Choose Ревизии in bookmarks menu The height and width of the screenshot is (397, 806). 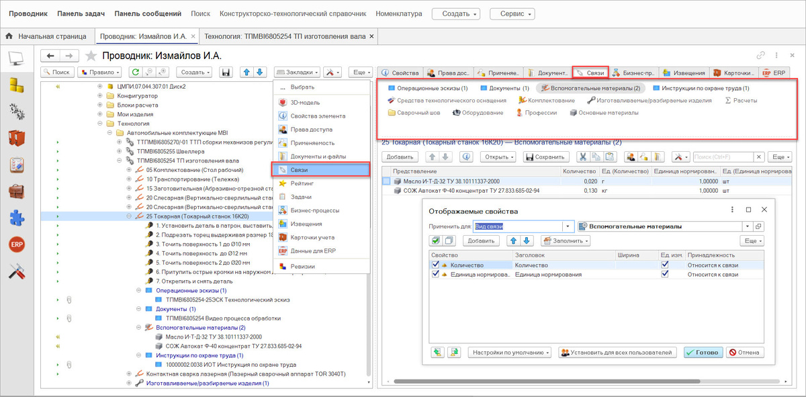[321, 267]
